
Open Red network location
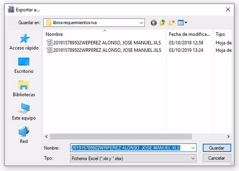pyautogui.click(x=24, y=135)
